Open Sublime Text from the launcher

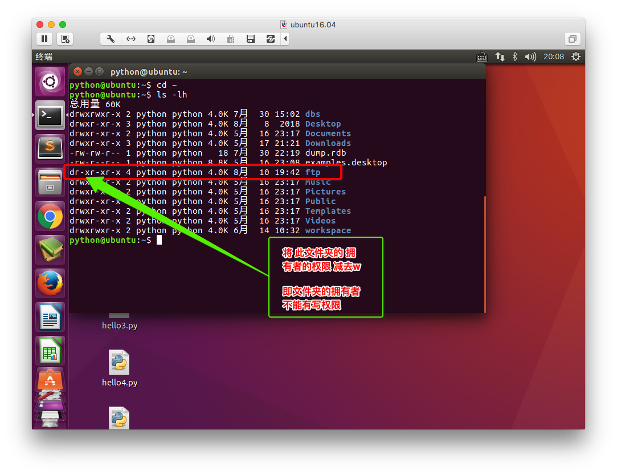pyautogui.click(x=50, y=149)
